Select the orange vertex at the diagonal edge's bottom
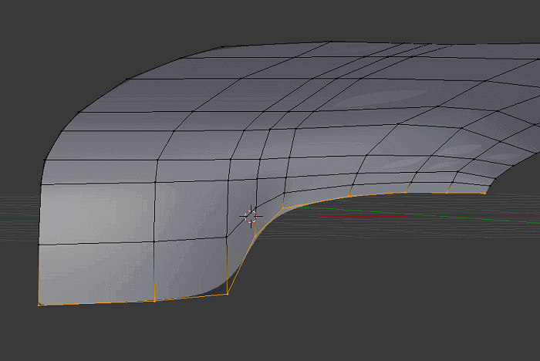 [228, 293]
